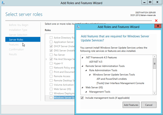This screenshot has width=163, height=115.
Task: Close the main Add Roles wizard window
Action: [x=157, y=2]
